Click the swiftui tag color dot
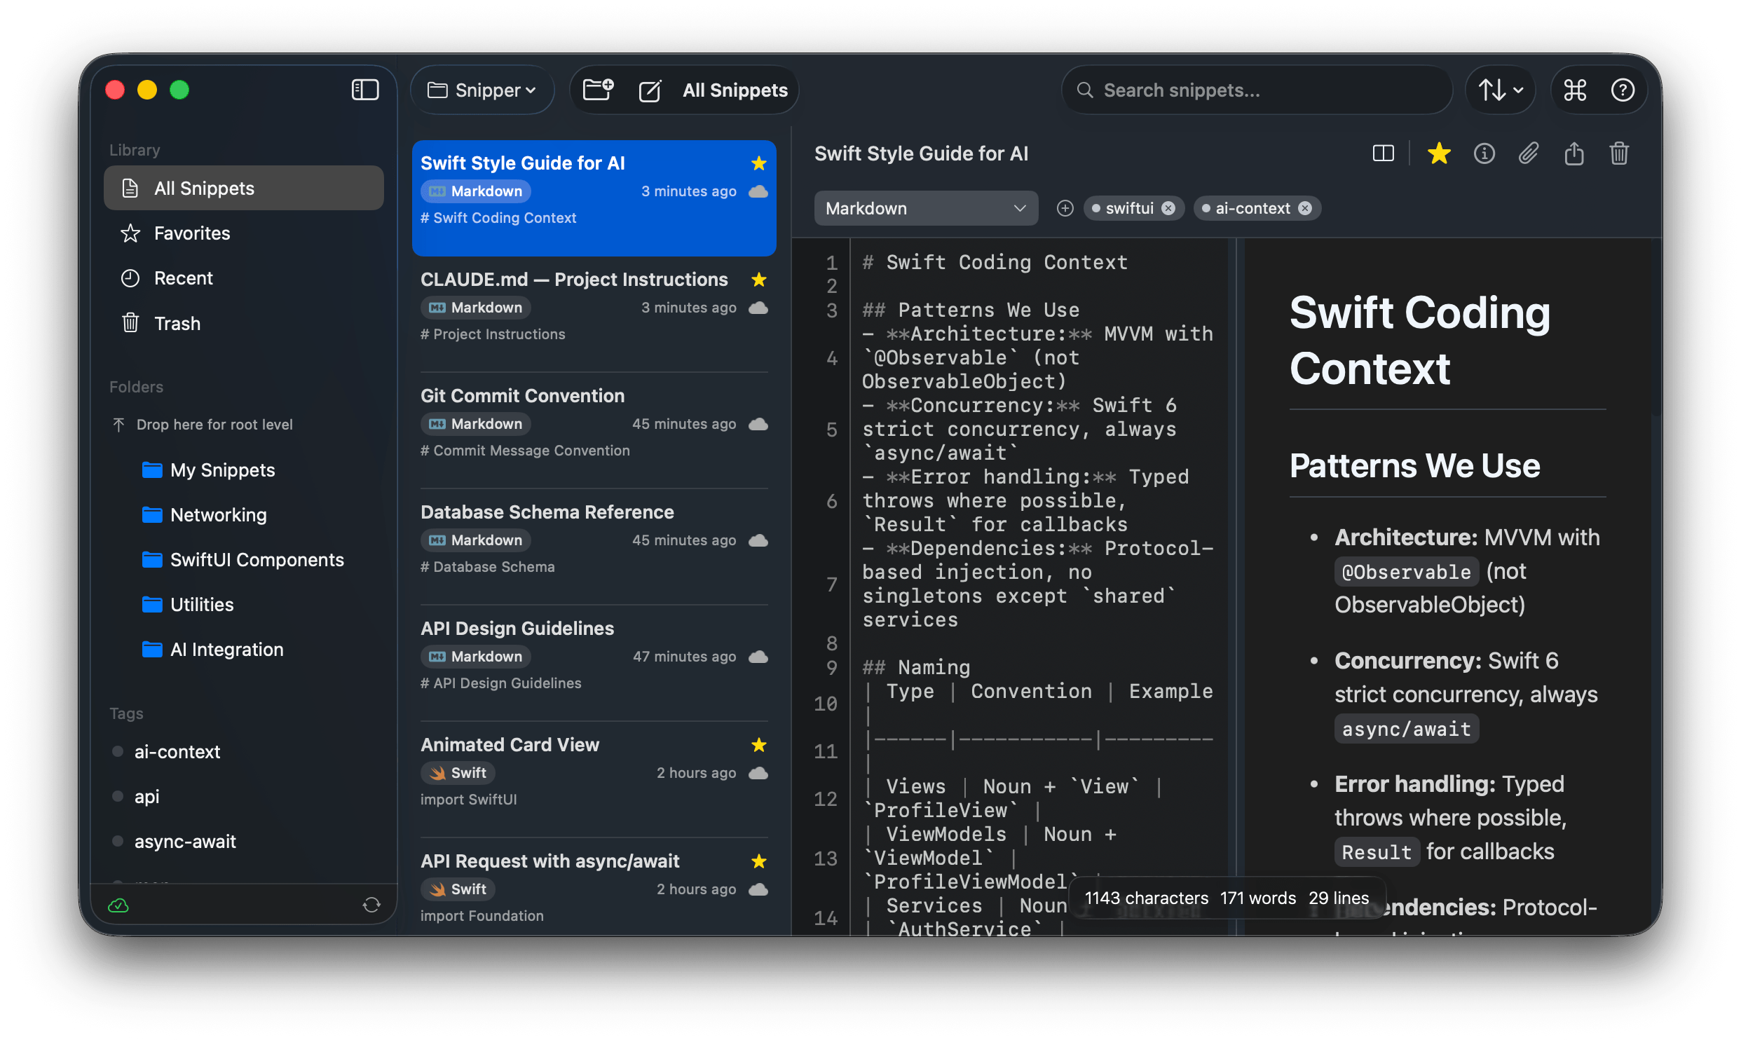 click(1097, 208)
